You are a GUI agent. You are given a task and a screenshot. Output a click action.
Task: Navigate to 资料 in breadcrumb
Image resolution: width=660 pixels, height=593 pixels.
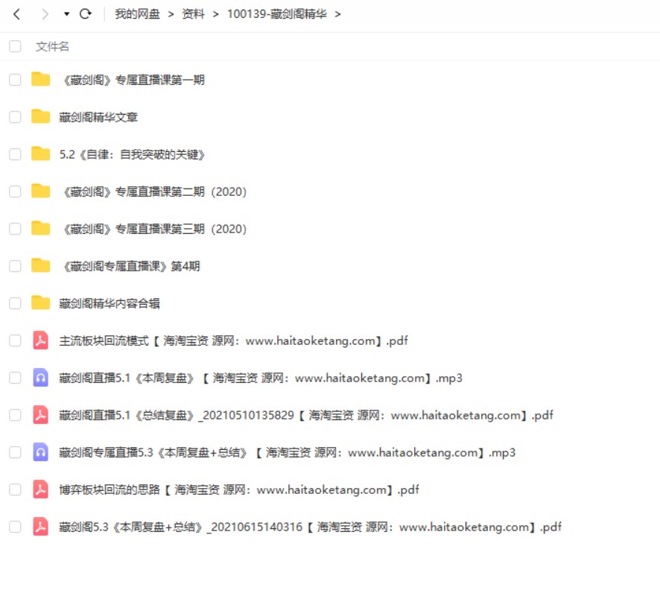pos(193,14)
